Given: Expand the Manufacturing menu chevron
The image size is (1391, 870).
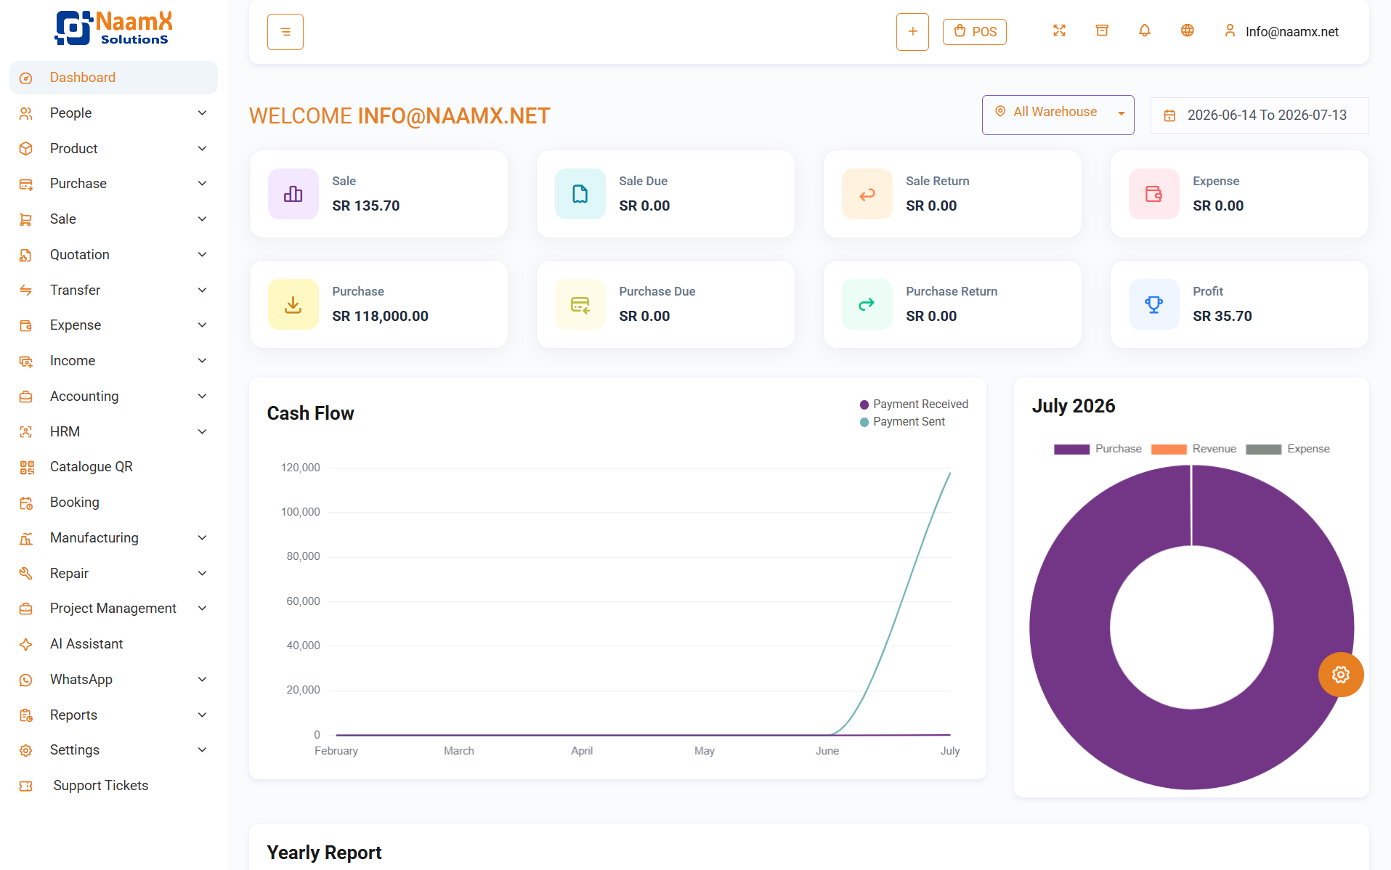Looking at the screenshot, I should [x=202, y=538].
